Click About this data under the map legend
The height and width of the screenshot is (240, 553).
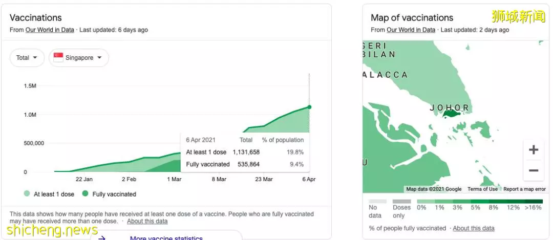click(474, 228)
